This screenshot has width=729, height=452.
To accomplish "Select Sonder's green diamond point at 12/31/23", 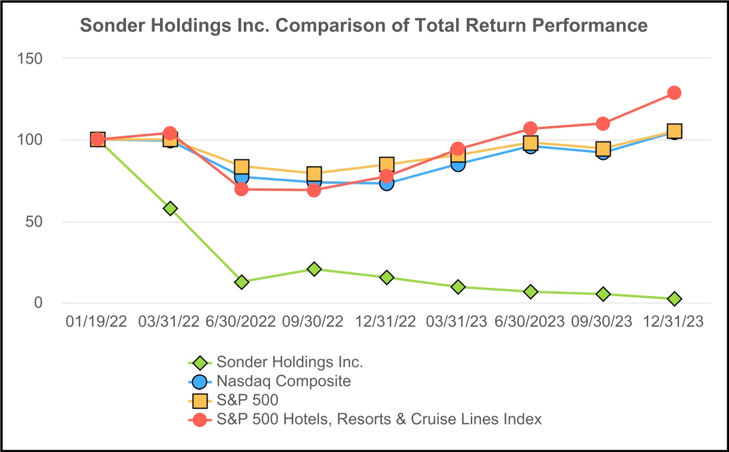I will tap(674, 299).
